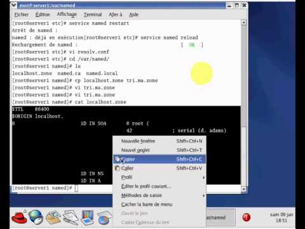Select Copier in context menu
The height and width of the screenshot is (229, 305).
click(159, 159)
